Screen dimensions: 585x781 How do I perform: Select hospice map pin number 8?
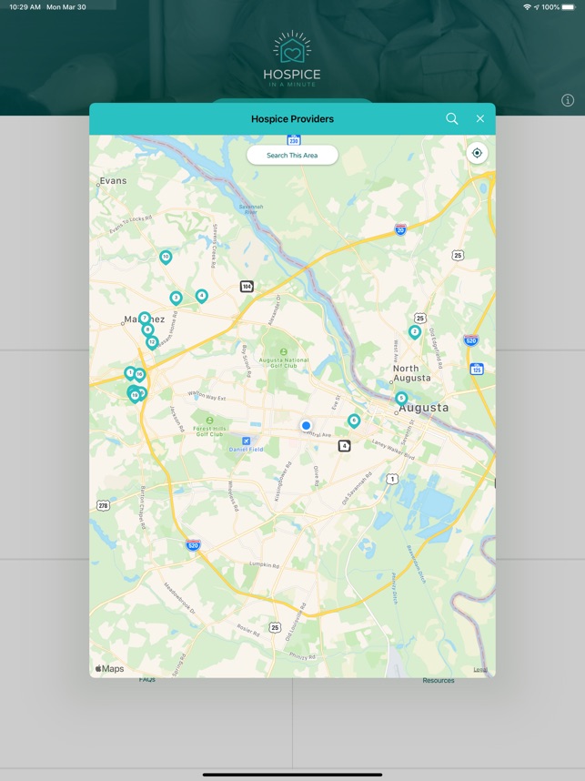click(147, 330)
